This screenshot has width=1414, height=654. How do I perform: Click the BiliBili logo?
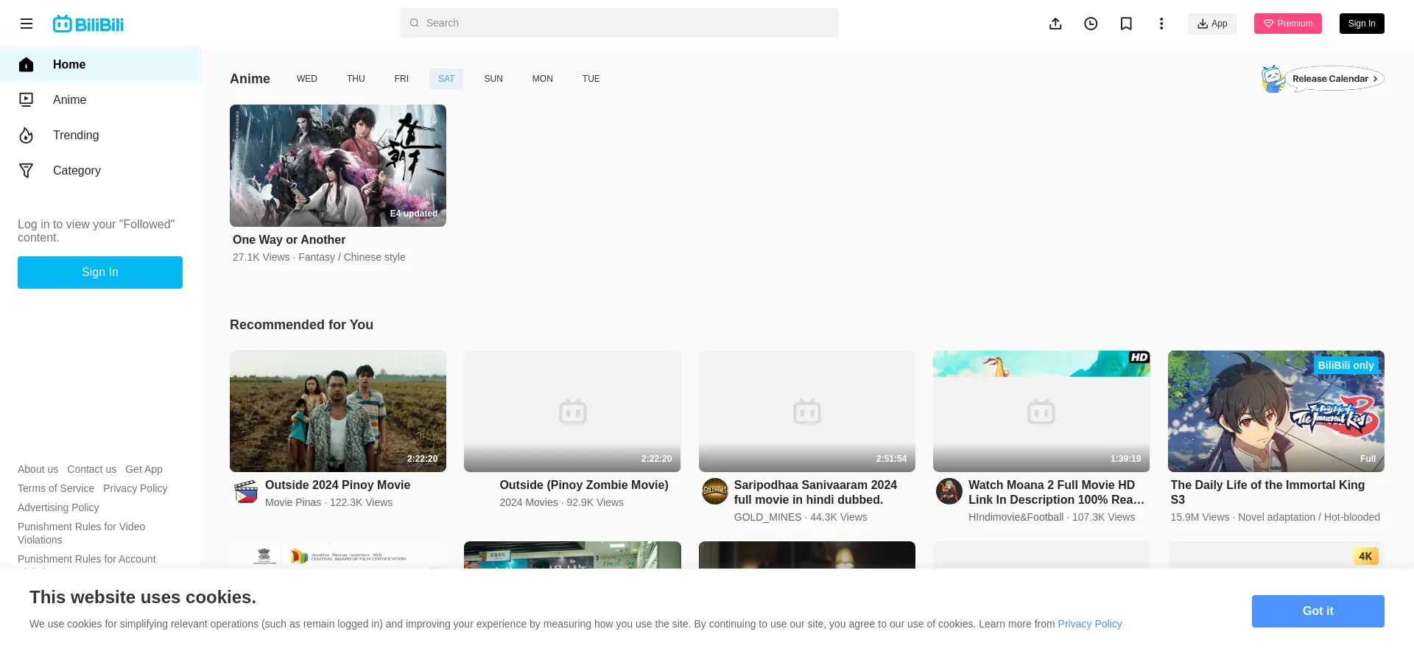(x=88, y=24)
